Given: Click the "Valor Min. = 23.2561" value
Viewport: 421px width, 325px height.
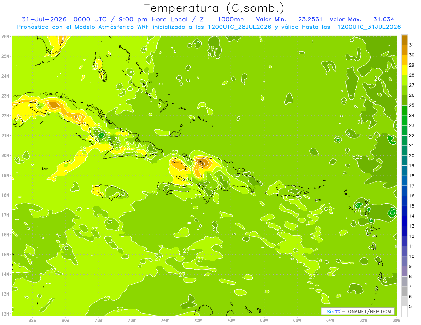Looking at the screenshot, I should tap(289, 19).
